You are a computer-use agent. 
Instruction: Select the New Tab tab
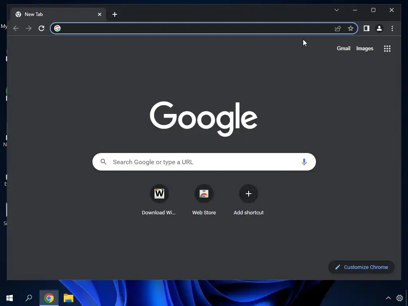(x=58, y=14)
